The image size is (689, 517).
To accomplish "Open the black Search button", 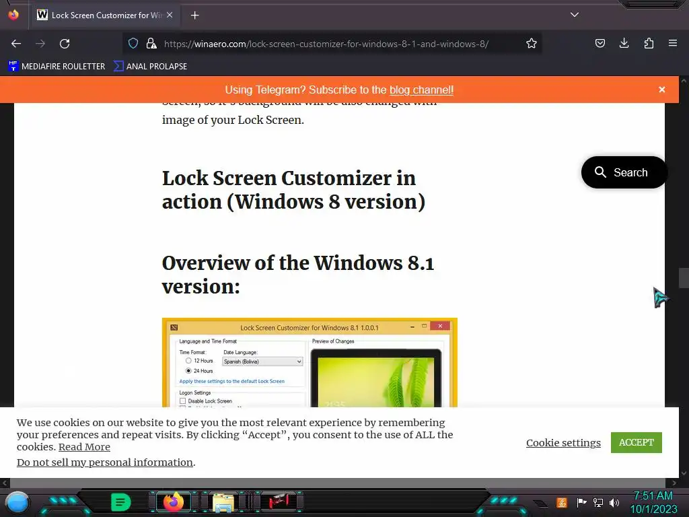I will click(624, 172).
